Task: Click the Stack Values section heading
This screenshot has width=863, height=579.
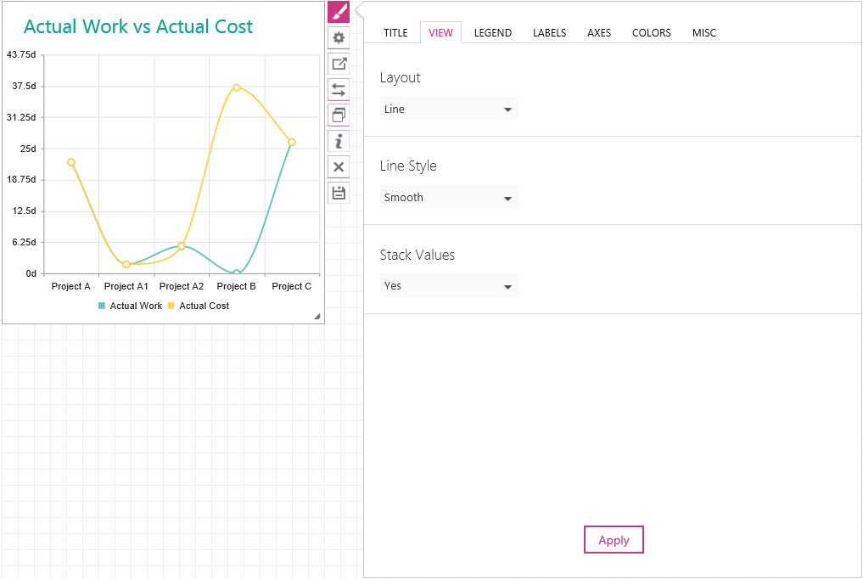Action: [417, 255]
